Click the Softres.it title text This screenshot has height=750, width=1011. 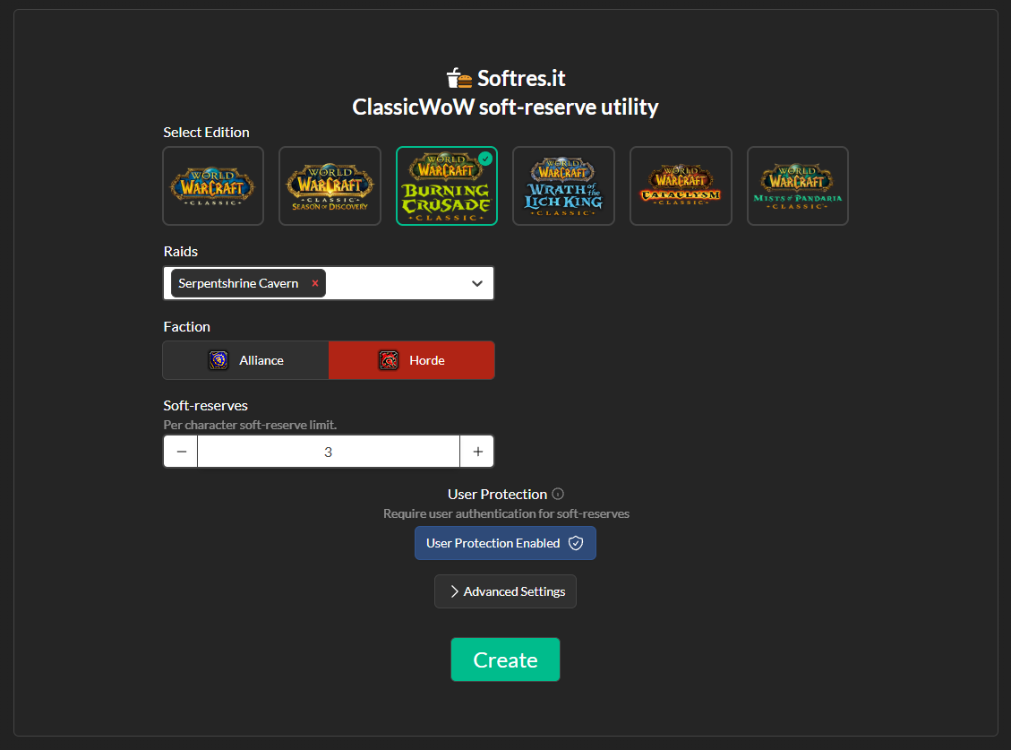click(x=521, y=78)
